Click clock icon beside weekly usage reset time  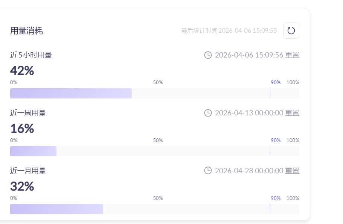[x=208, y=113]
